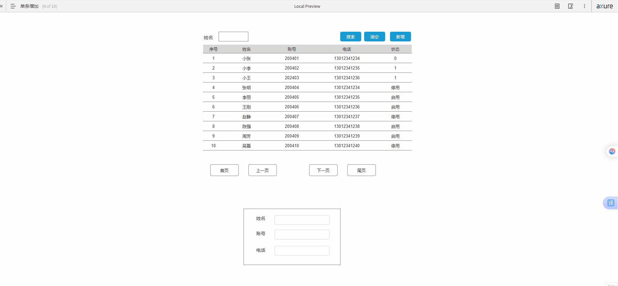Click the 新增 add button
The image size is (618, 286).
(400, 37)
